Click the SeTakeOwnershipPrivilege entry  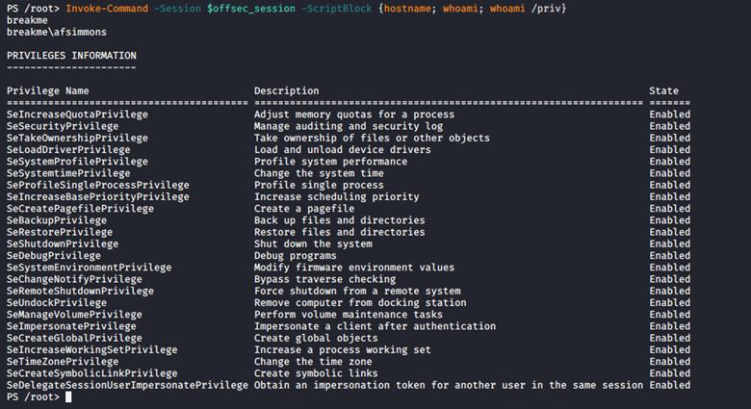coord(77,138)
